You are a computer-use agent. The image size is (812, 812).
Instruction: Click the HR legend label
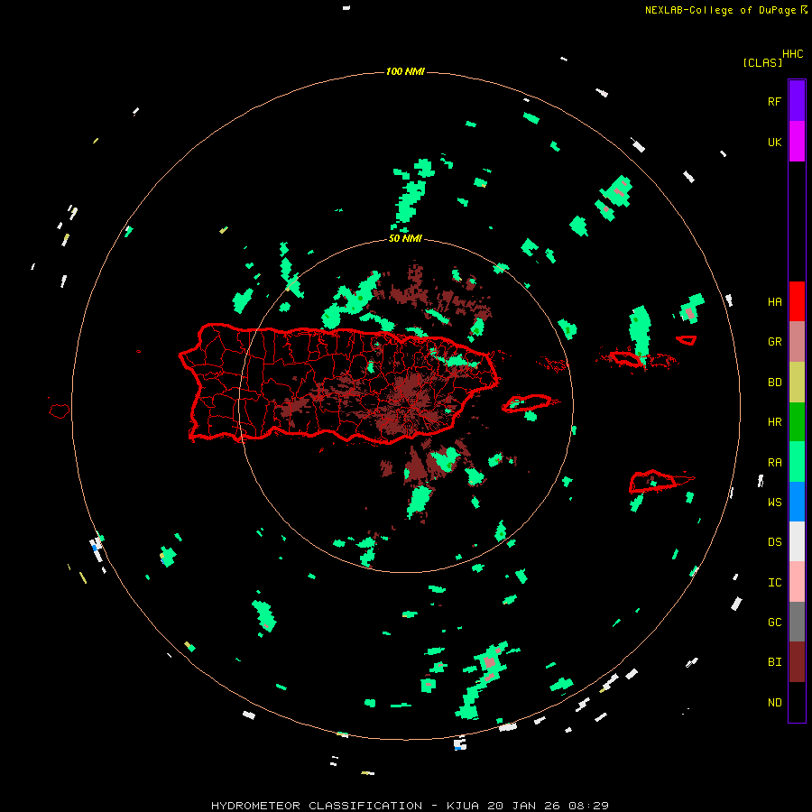point(774,422)
